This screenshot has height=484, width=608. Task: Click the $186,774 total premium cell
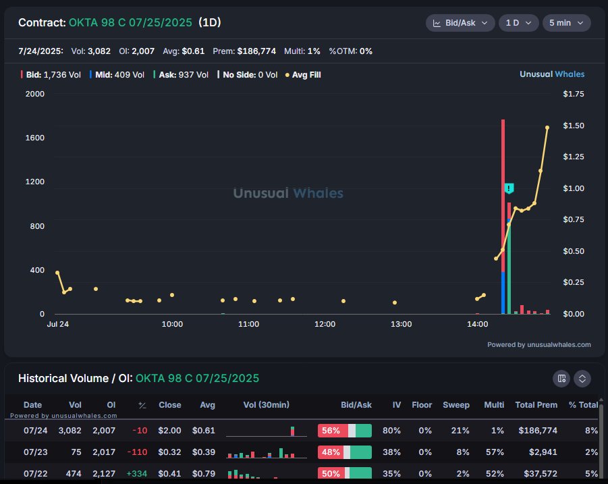point(538,431)
